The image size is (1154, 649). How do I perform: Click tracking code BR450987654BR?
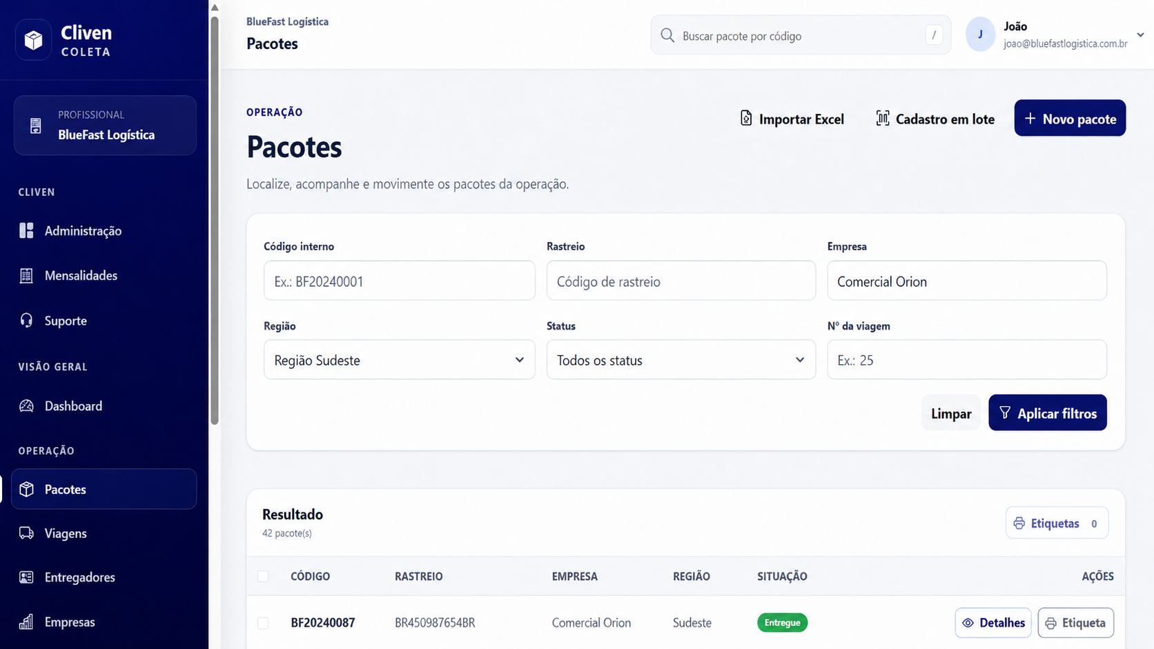435,623
